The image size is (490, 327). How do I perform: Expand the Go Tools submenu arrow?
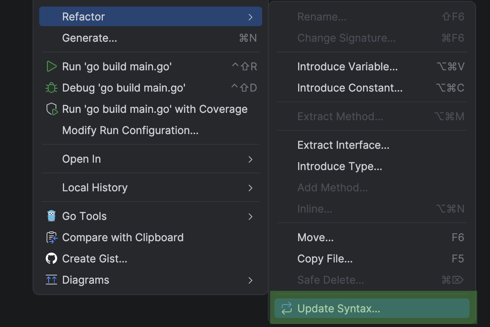[250, 217]
